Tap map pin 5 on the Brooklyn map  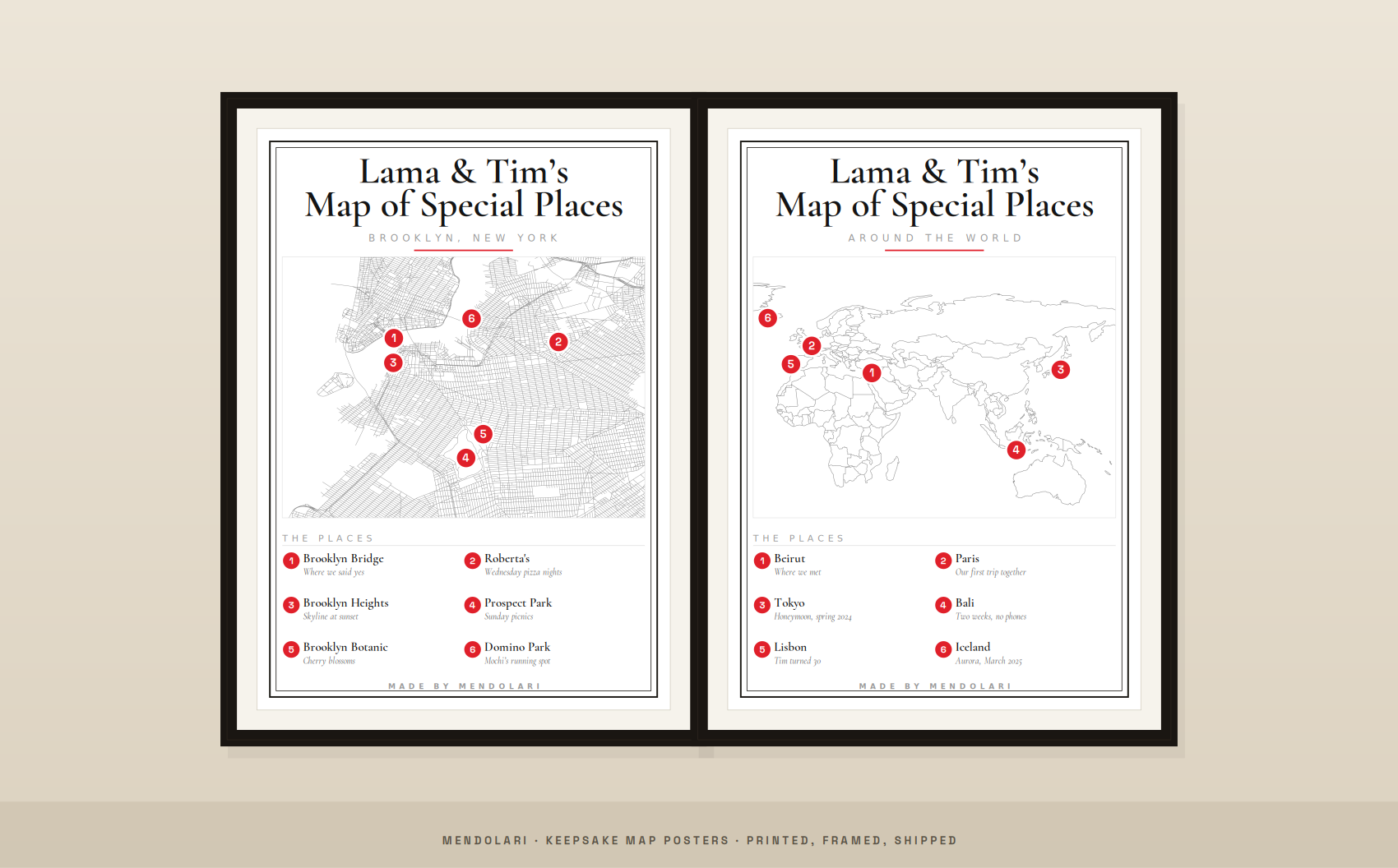(x=484, y=434)
